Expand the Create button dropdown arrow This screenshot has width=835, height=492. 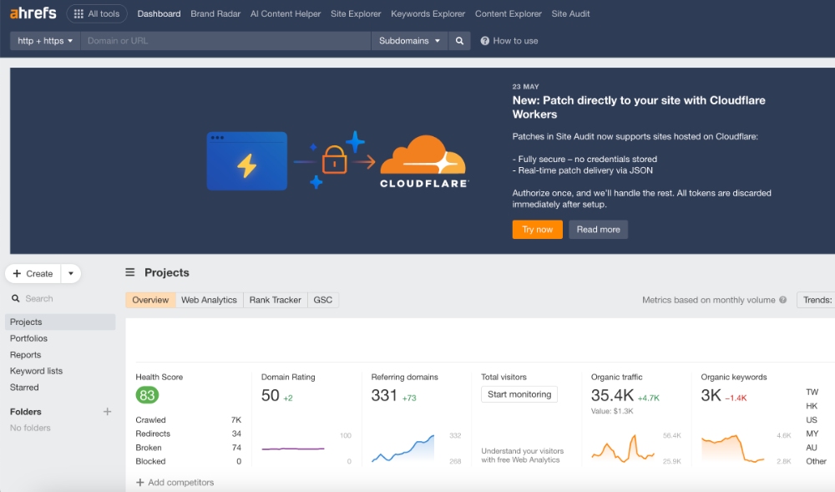[x=71, y=274]
